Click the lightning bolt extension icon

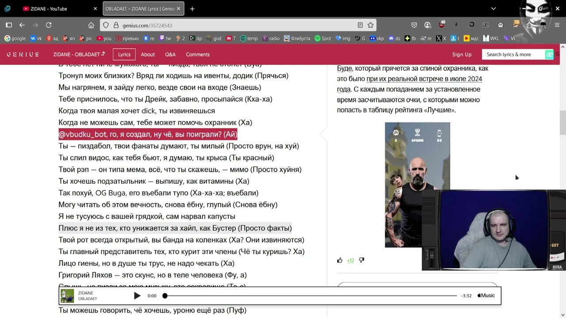pos(456,25)
